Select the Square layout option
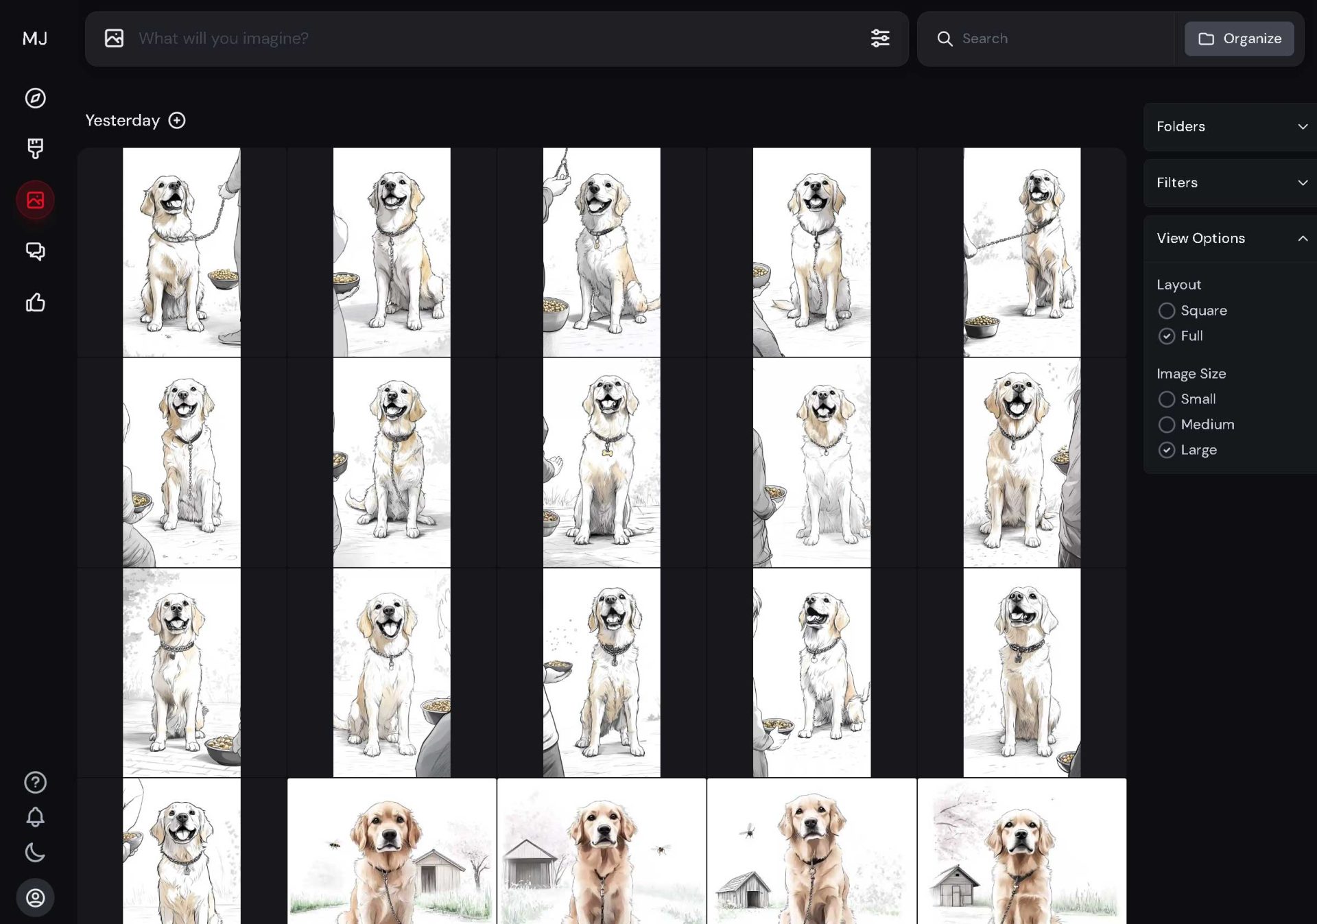Screen dimensions: 1317x924 (x=1166, y=311)
